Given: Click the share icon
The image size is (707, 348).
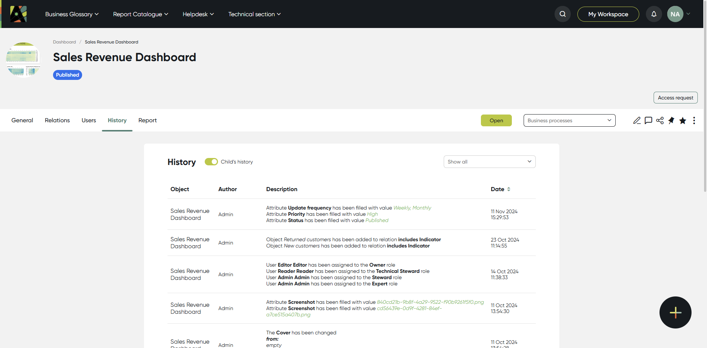Looking at the screenshot, I should 659,120.
